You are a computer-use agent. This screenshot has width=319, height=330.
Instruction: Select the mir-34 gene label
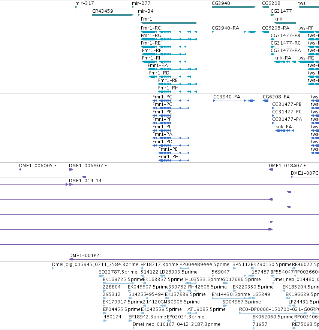145,11
